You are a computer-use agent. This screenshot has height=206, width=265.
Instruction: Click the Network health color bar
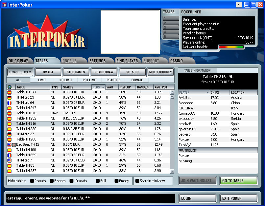click(x=231, y=47)
